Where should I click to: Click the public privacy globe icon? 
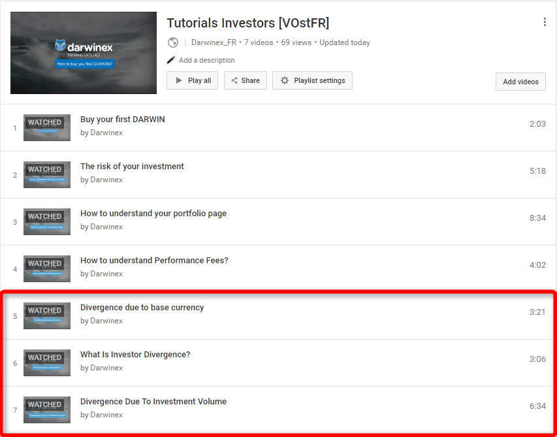pos(173,42)
